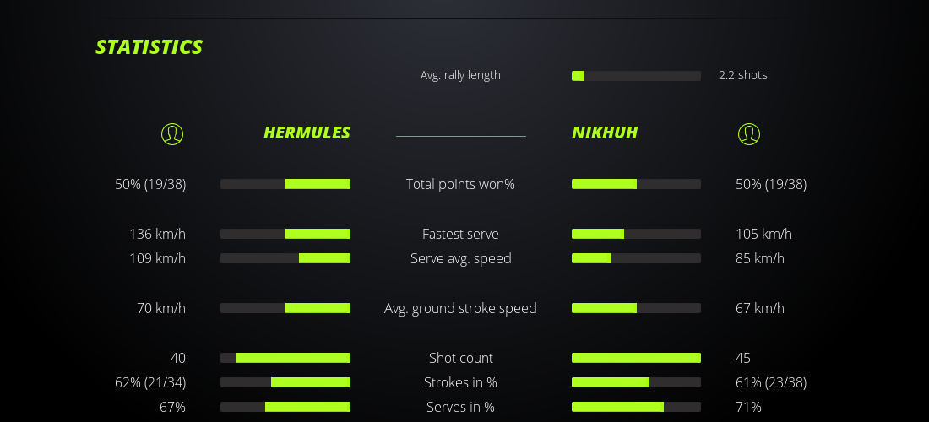Click the 2.2 shots value
Screen dimensions: 929x422
pos(743,75)
